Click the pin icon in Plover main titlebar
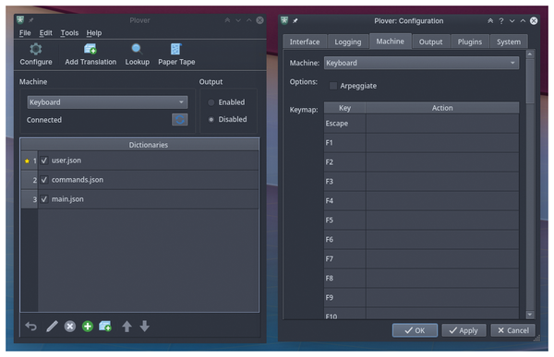 click(x=31, y=20)
